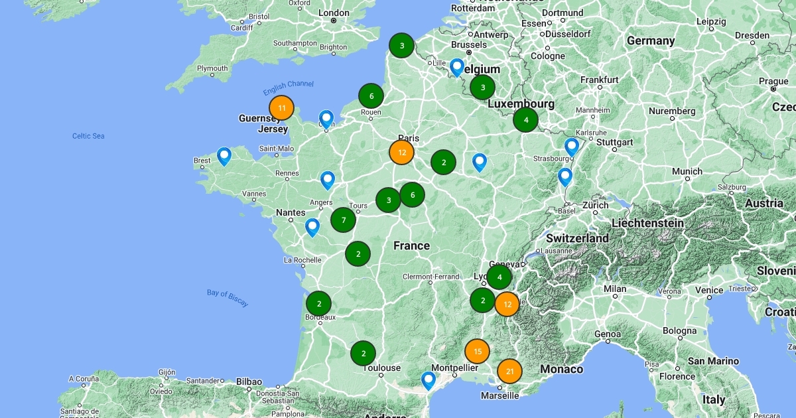Viewport: 796px width, 418px height.
Task: Click the blue pin near Brest
Action: [224, 156]
